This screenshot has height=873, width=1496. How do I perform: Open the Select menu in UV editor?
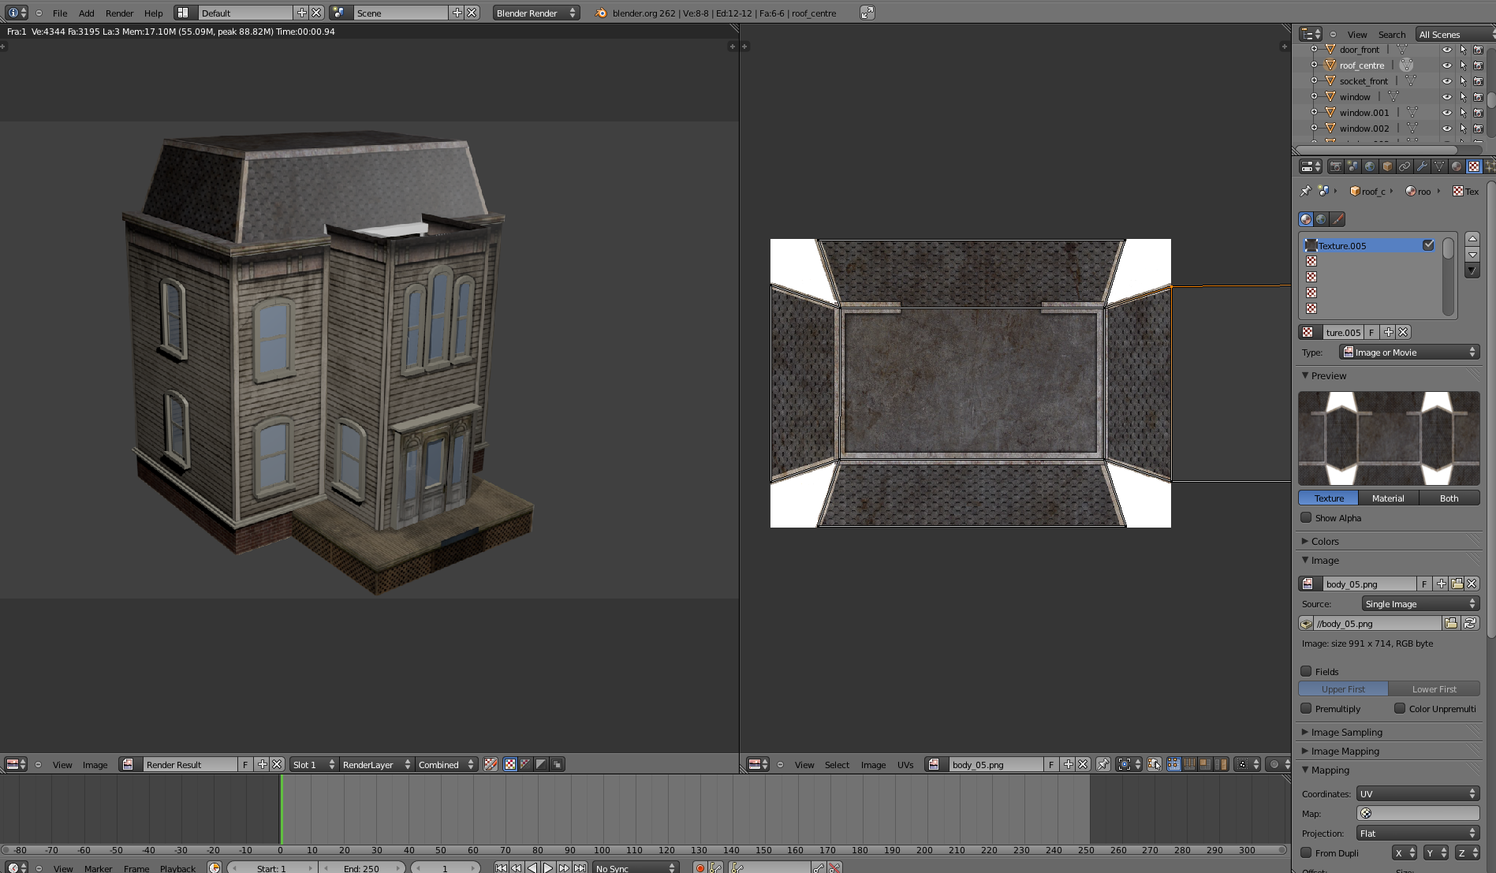837,765
